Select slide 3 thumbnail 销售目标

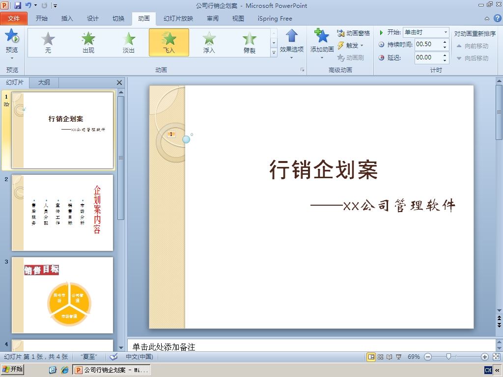coord(62,295)
